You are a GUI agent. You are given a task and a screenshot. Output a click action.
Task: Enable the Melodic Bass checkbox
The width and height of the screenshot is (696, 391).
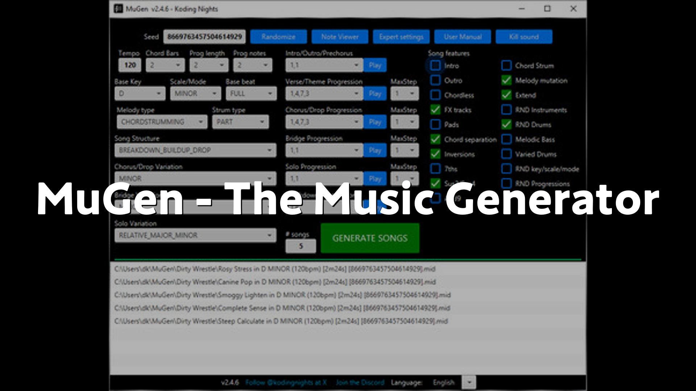506,139
